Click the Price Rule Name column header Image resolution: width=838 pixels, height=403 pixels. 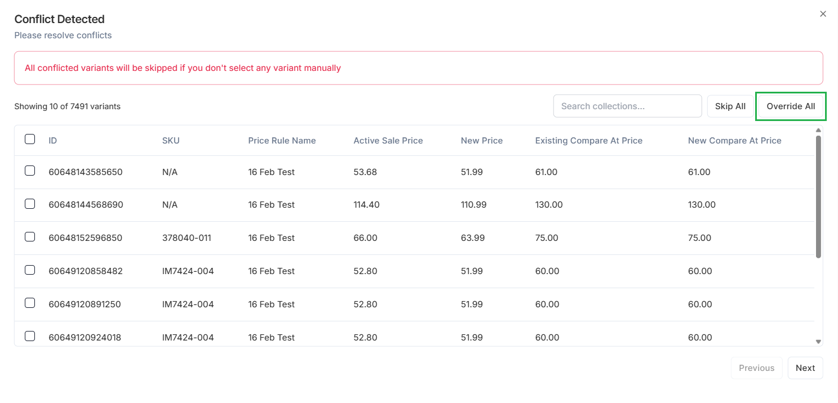click(x=282, y=141)
